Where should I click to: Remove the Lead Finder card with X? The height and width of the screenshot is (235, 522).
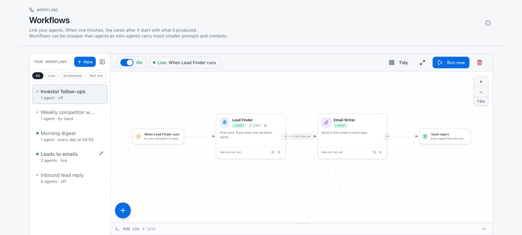279,152
